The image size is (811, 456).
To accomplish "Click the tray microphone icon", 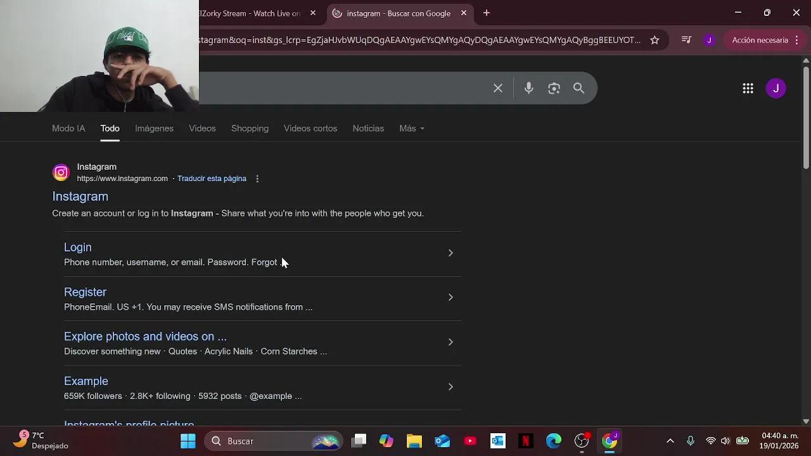I will click(691, 441).
